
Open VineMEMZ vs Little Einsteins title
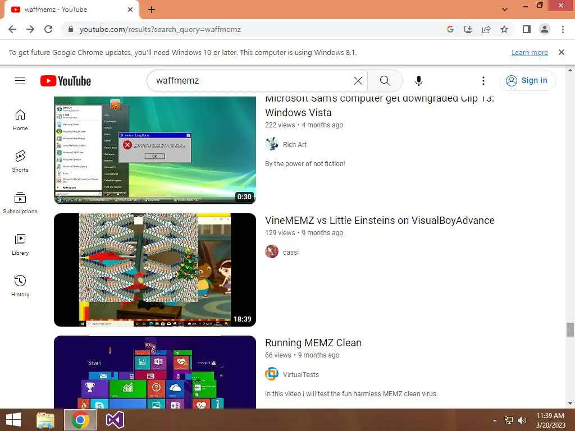pyautogui.click(x=380, y=220)
